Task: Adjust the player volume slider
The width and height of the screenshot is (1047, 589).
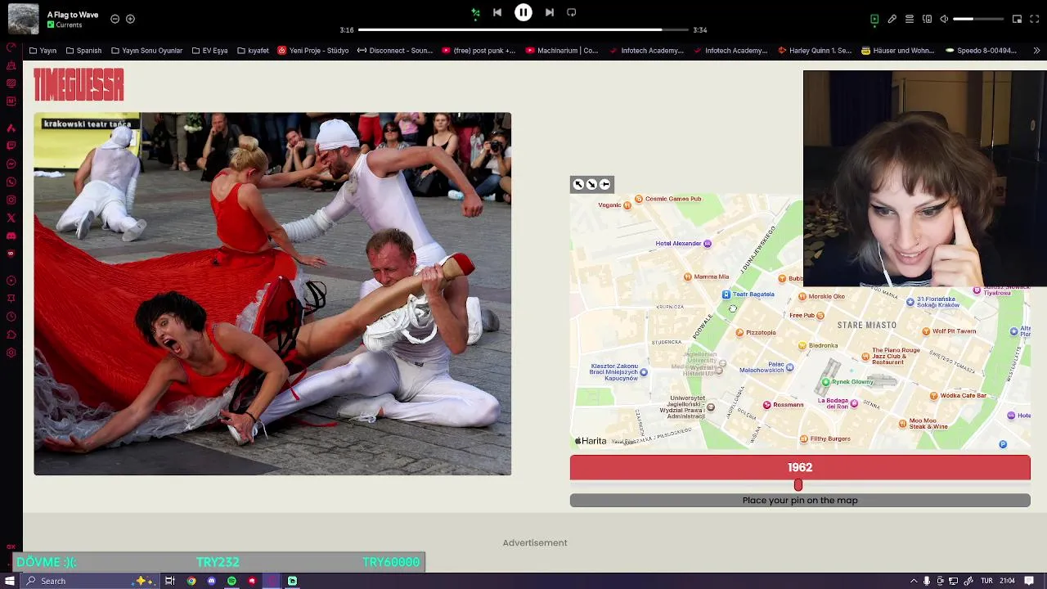Action: (978, 19)
